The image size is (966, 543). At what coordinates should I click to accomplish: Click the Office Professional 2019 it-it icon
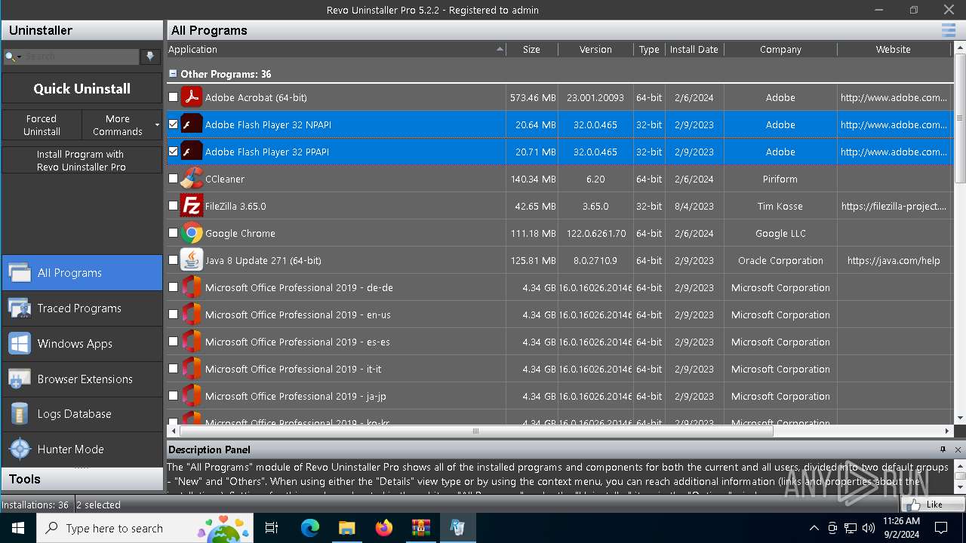[x=192, y=369]
